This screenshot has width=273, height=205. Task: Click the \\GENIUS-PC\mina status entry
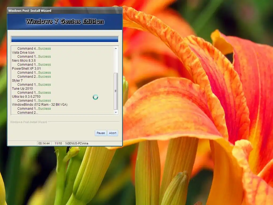pos(77,143)
